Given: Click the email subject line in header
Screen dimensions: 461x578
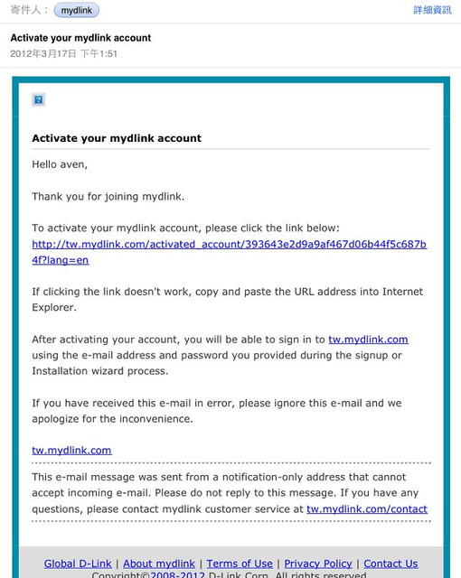Looking at the screenshot, I should tap(80, 38).
